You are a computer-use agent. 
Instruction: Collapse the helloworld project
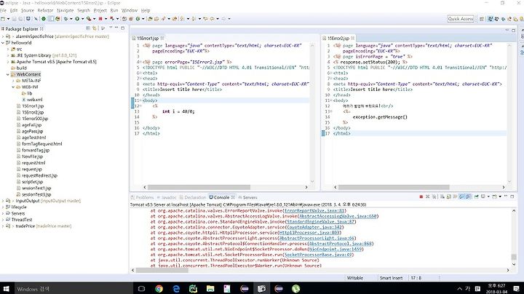point(3,43)
